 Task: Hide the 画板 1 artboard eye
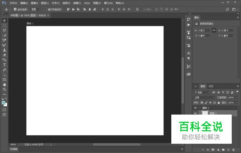(195, 108)
